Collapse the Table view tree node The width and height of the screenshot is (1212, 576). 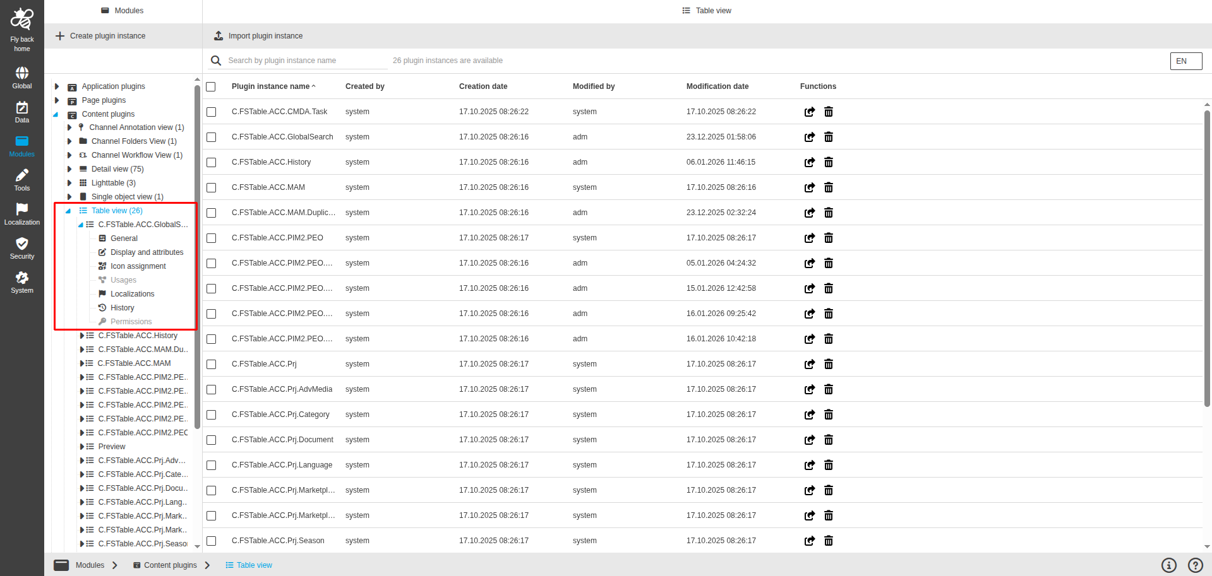click(68, 210)
